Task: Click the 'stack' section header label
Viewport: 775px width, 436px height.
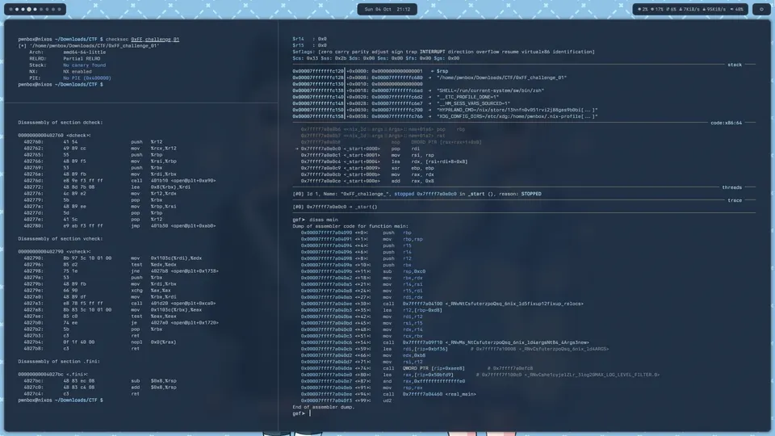Action: click(735, 65)
